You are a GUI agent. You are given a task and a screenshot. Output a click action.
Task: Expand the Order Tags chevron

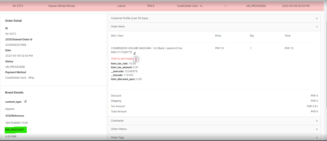point(317,138)
